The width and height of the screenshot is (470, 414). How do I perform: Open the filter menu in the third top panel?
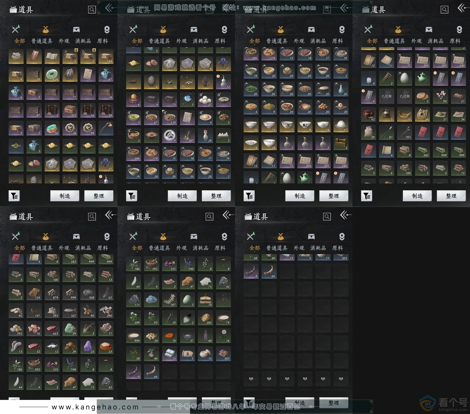coord(249,196)
